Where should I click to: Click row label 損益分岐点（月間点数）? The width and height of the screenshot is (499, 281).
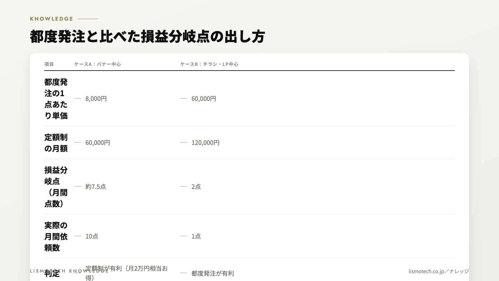pyautogui.click(x=56, y=187)
